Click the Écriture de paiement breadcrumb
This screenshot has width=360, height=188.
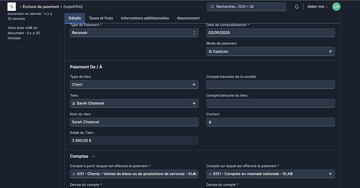tap(41, 7)
